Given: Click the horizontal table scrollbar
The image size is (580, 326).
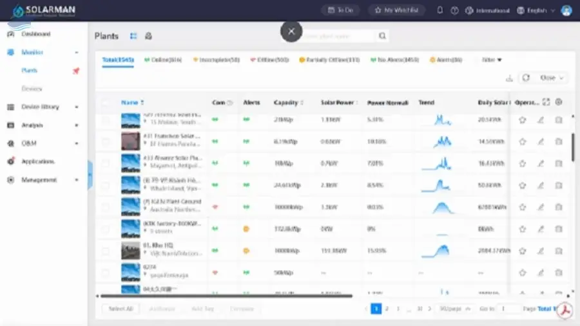Looking at the screenshot, I should pyautogui.click(x=226, y=296).
